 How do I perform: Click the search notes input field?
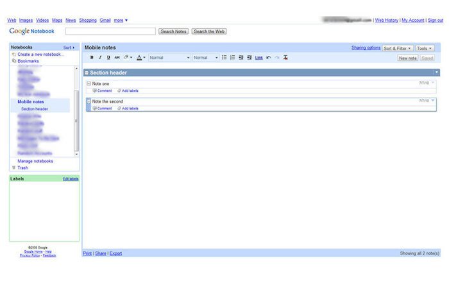coord(110,31)
